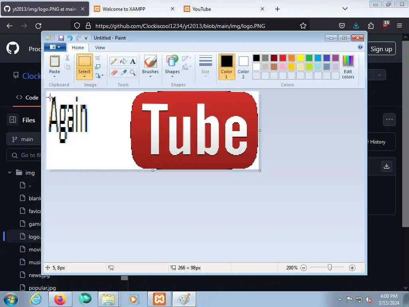Screen dimensions: 409x307
Task: Open the Windows Start button
Action: (10, 299)
